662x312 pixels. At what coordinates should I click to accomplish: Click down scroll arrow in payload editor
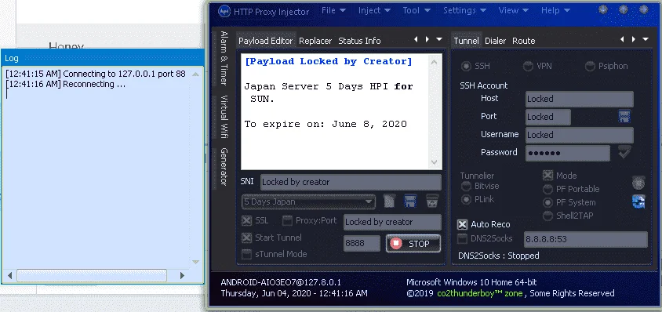tap(435, 162)
